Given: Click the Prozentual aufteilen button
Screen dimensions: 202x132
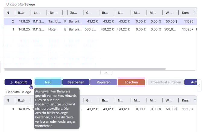Looking at the screenshot, I should coord(166,82).
